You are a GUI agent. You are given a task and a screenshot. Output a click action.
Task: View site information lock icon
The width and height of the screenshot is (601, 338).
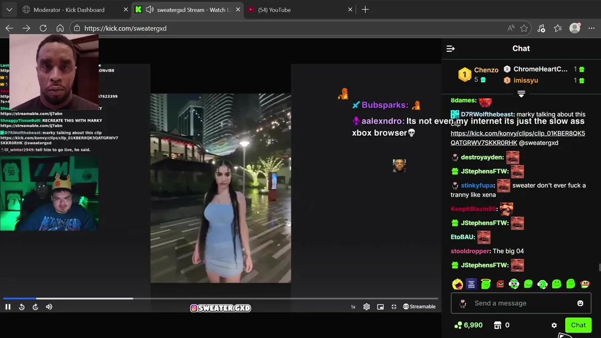click(x=77, y=28)
